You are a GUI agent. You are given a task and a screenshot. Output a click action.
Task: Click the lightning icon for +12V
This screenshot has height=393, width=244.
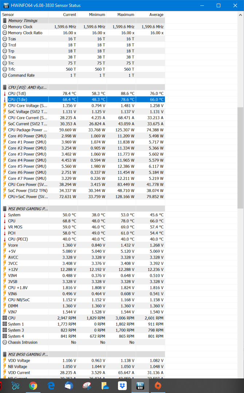(4, 270)
